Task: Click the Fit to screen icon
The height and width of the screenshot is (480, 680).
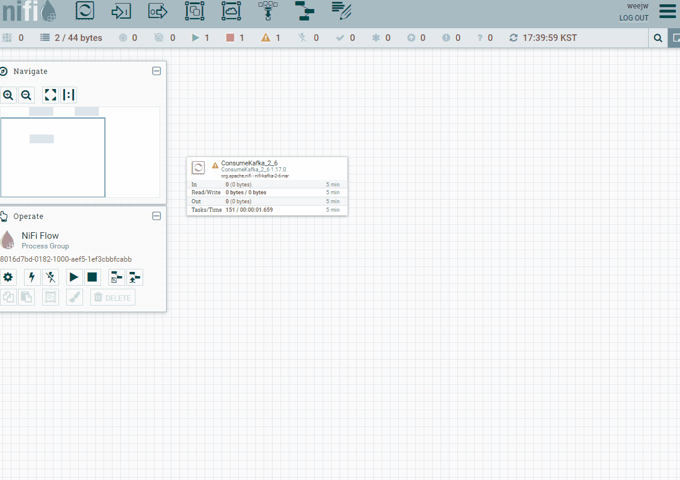Action: click(51, 95)
